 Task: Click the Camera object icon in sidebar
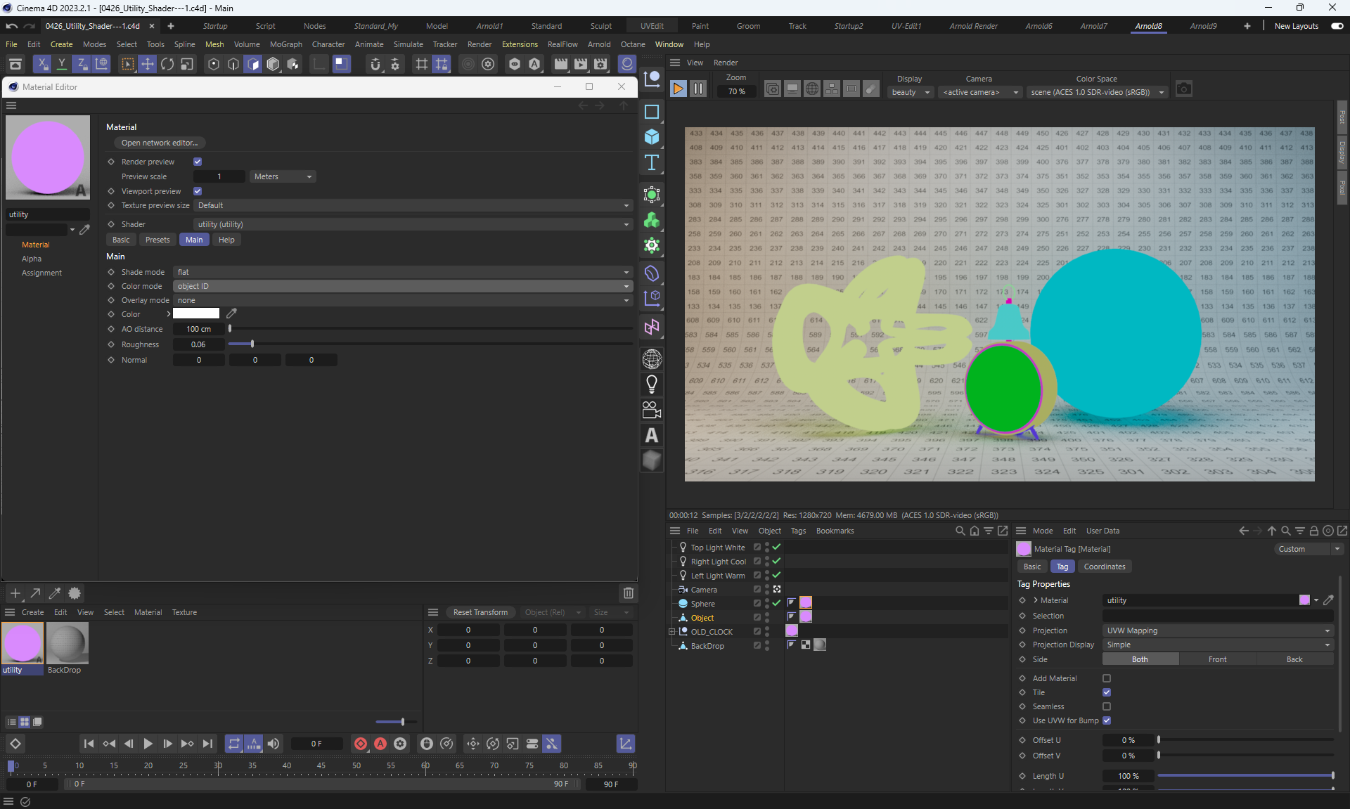pyautogui.click(x=652, y=410)
